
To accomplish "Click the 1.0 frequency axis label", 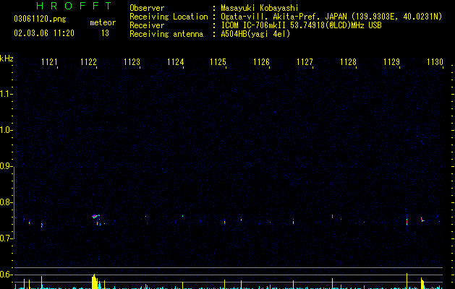I will click(x=6, y=130).
